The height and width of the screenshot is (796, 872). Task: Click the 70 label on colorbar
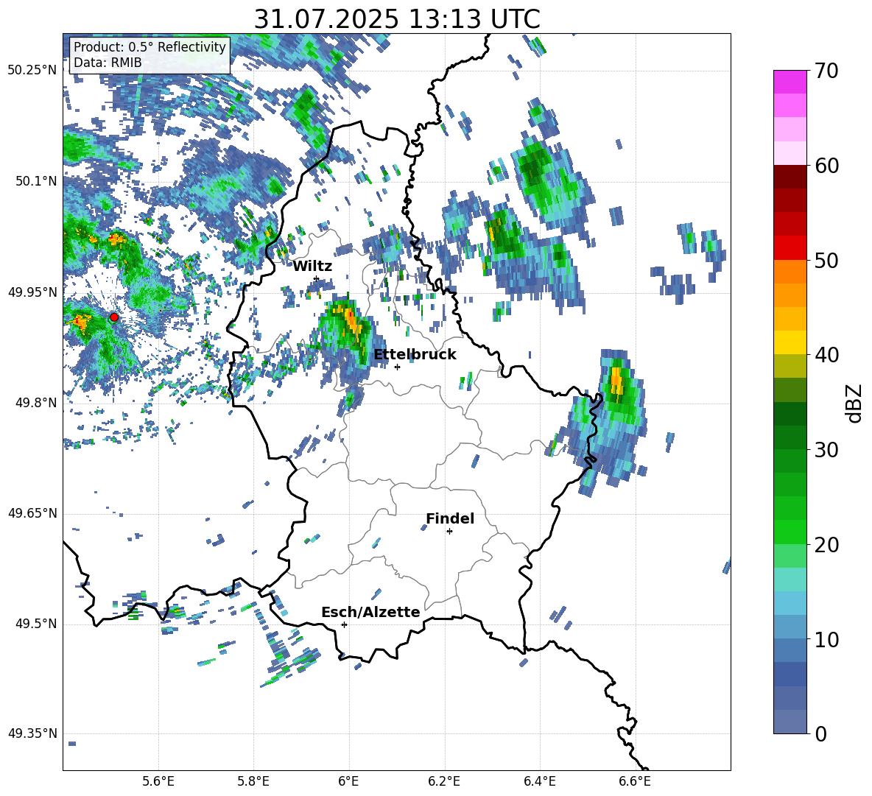[x=826, y=71]
